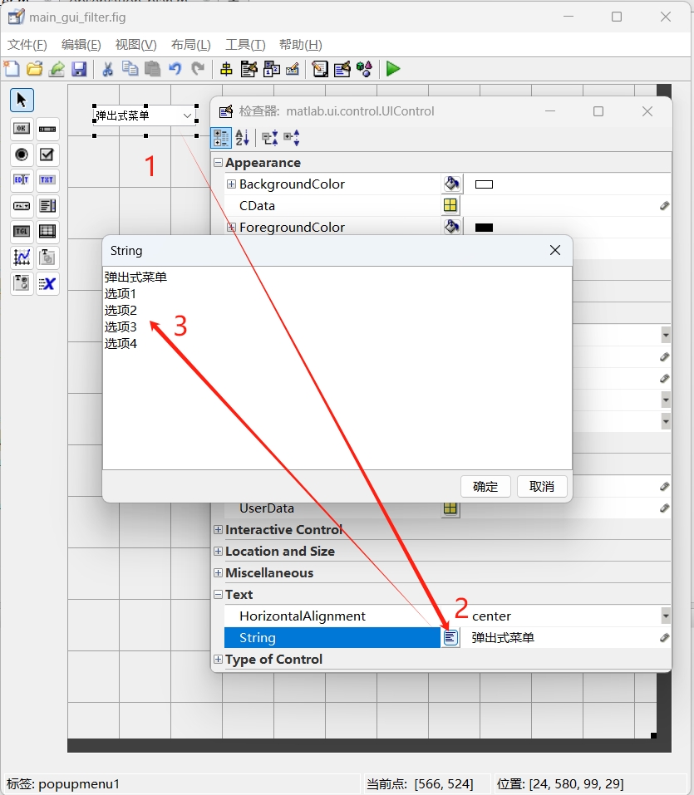
Task: Open the Menu Editor in toolbar
Action: coord(249,69)
